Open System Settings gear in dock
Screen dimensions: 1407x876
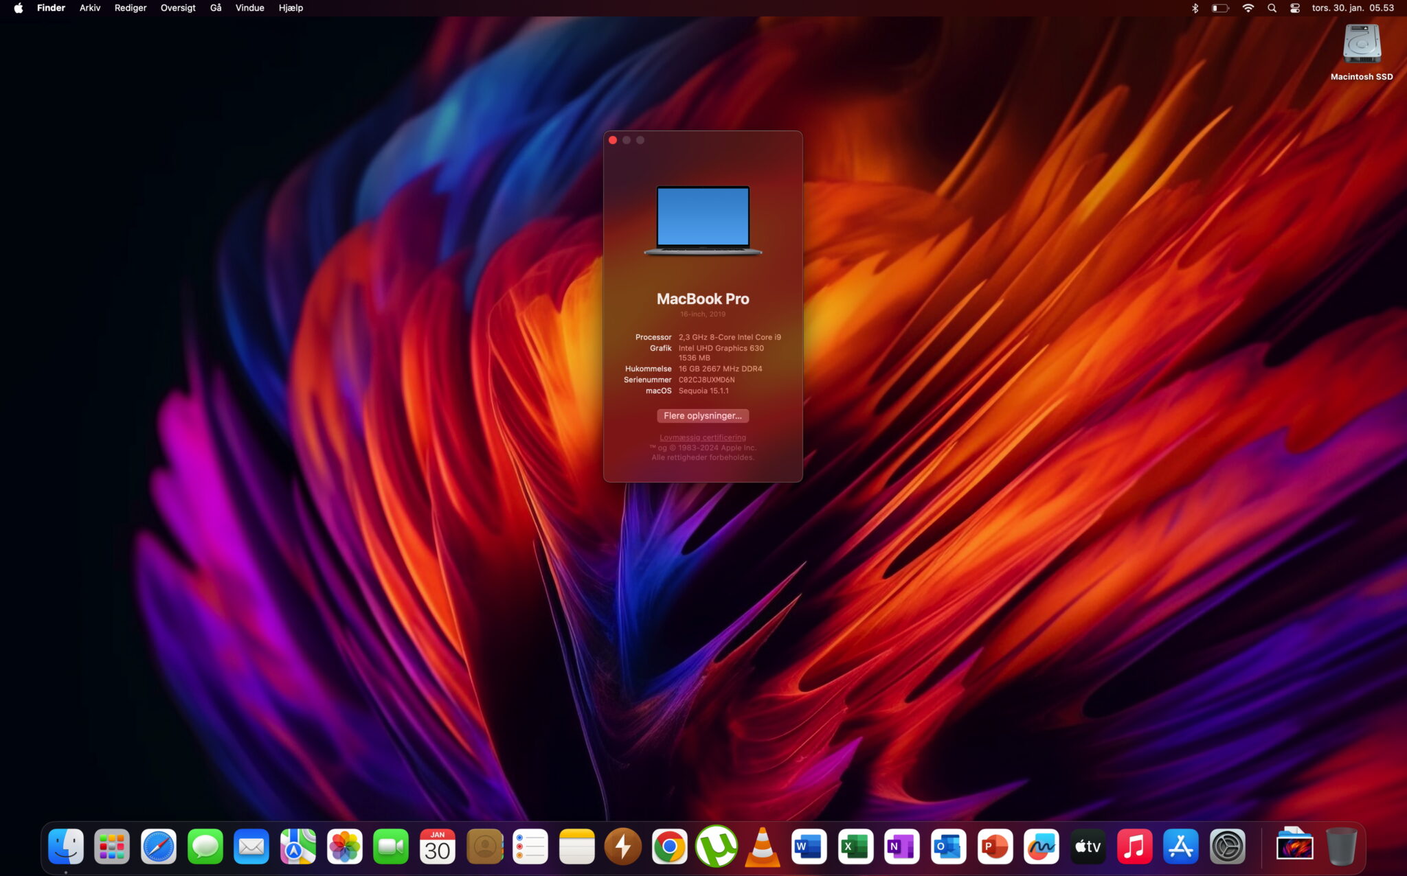coord(1227,847)
